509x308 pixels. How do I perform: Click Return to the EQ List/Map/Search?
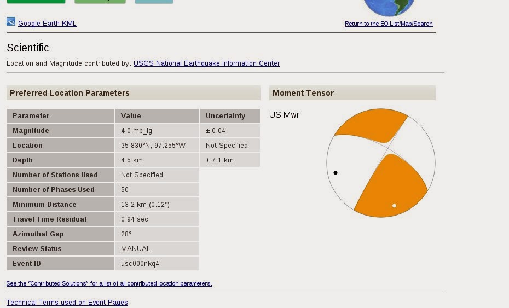point(389,24)
